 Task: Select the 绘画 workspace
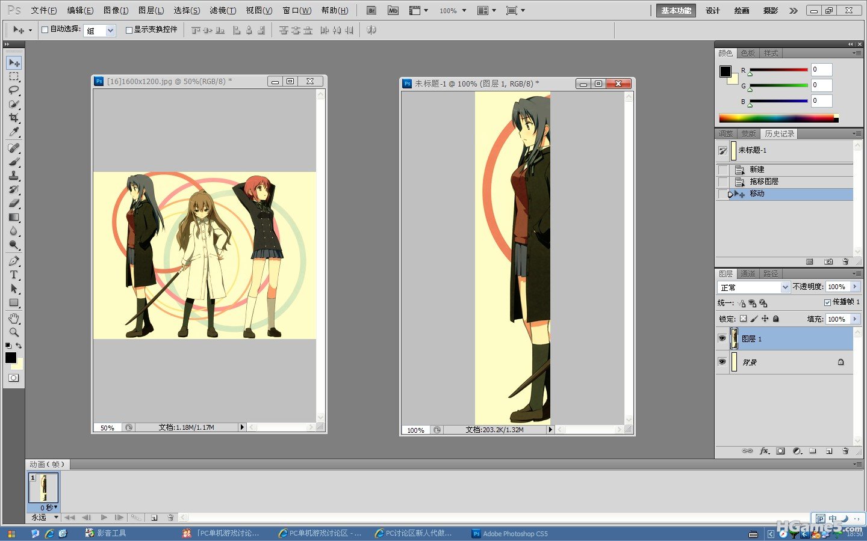pyautogui.click(x=742, y=11)
